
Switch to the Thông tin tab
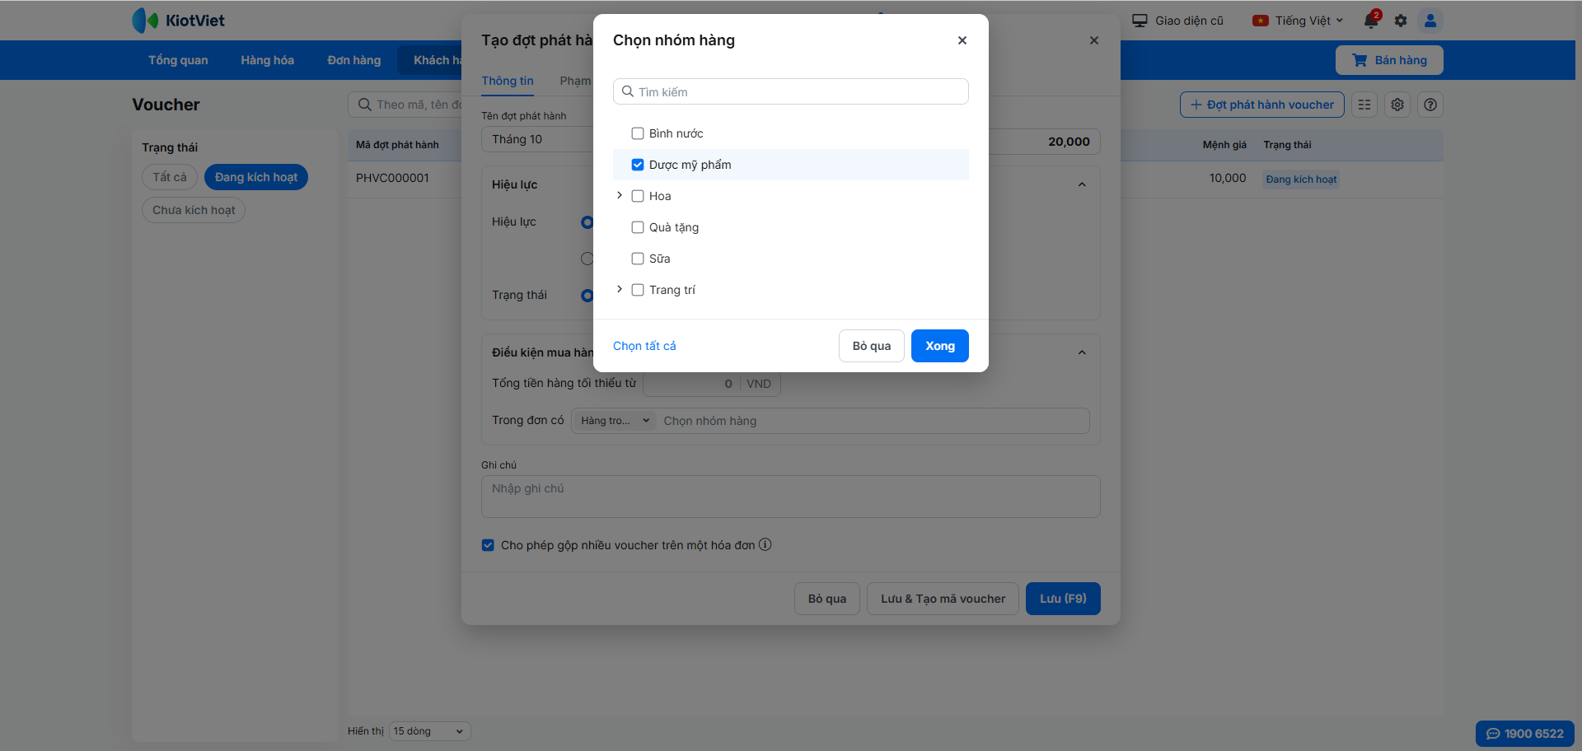click(508, 81)
